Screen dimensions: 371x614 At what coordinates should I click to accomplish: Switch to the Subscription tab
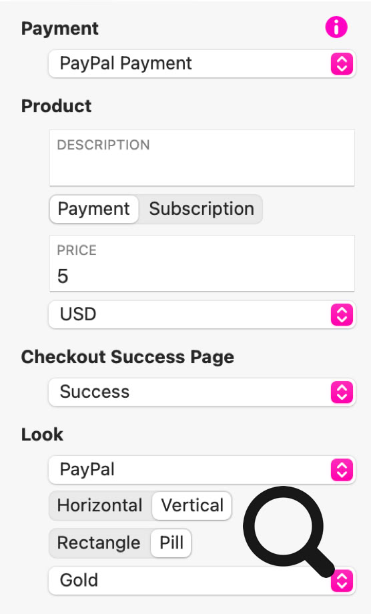[x=201, y=209]
